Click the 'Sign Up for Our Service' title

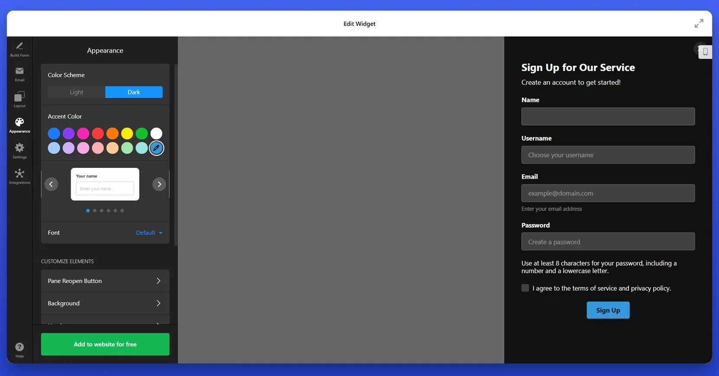(x=578, y=67)
